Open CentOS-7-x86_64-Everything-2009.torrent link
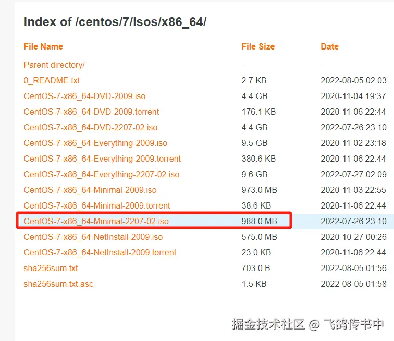 coord(102,159)
